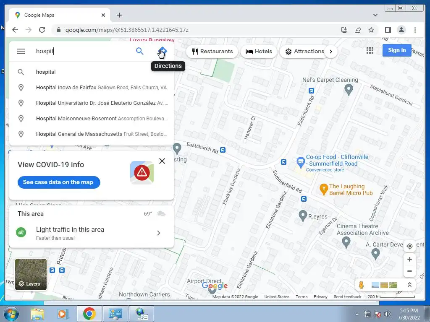Dismiss the COVID-19 info card
Screen dimensions: 430x322
(162, 161)
